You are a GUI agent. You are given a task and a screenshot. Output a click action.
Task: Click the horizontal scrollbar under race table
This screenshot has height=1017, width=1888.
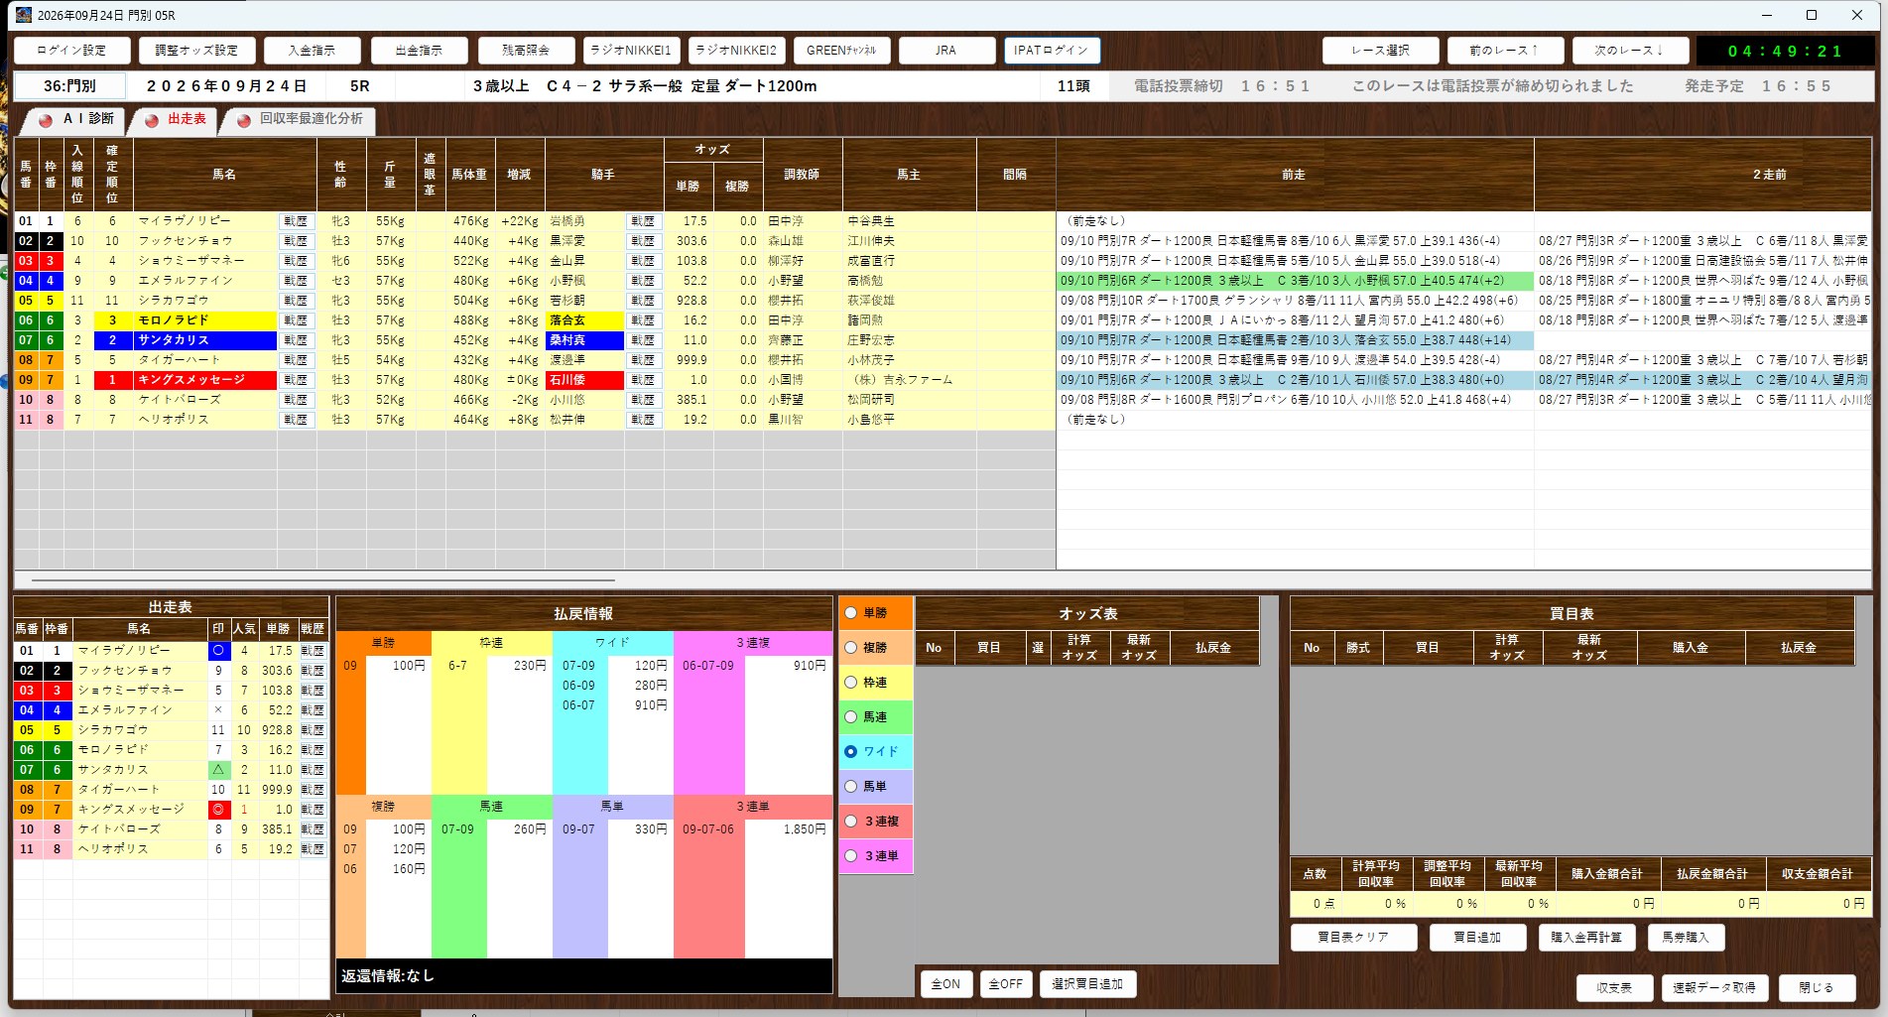click(x=322, y=579)
